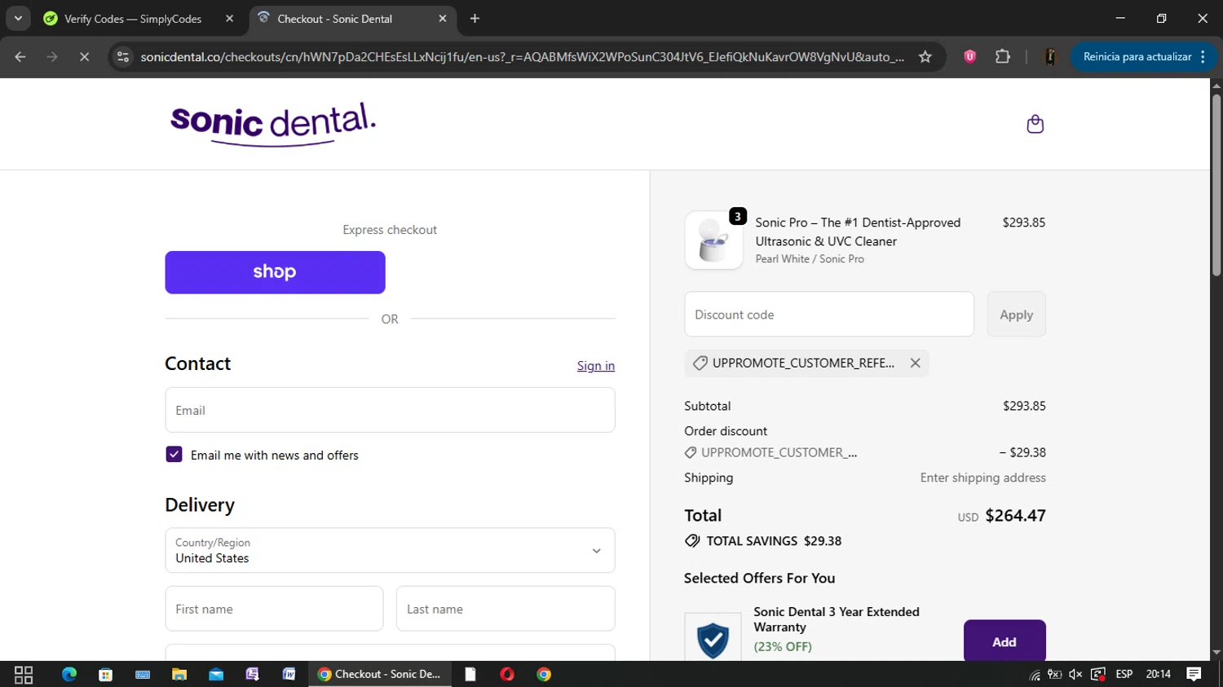Focus the Email input field
Viewport: 1223px width, 687px height.
tap(390, 410)
